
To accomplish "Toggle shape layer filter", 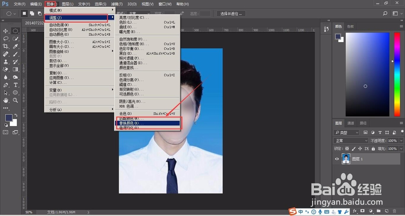I will pos(387,133).
